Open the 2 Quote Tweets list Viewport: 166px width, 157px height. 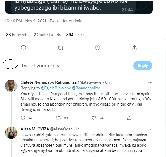[x=47, y=35]
